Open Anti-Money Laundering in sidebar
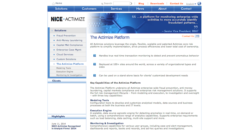The image size is (249, 130). 69,40
